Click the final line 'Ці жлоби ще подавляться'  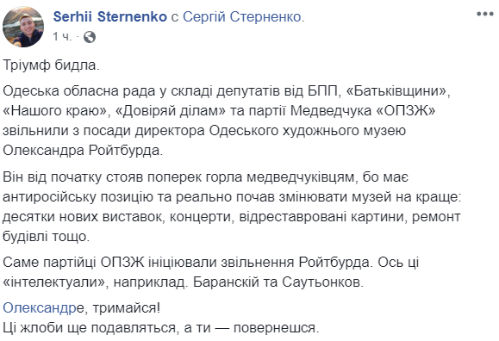160,328
